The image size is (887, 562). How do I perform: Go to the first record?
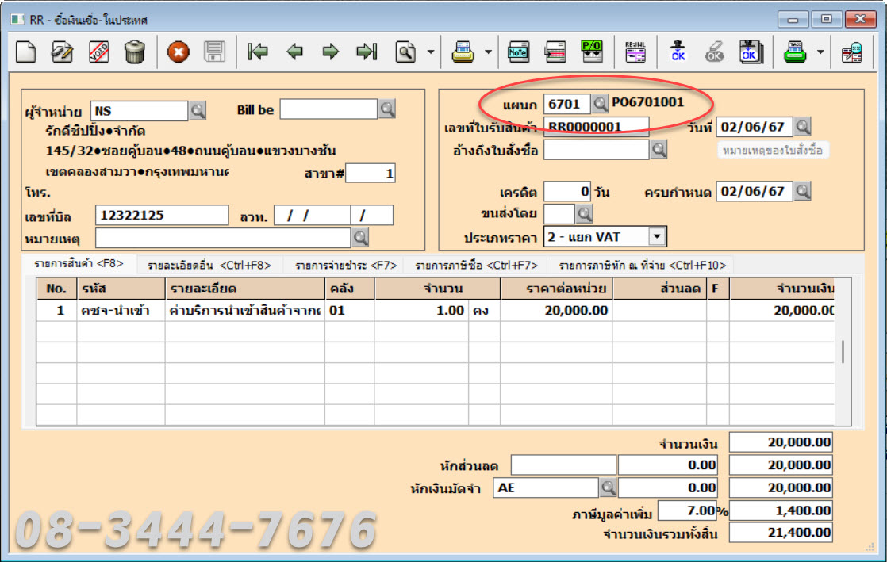258,52
